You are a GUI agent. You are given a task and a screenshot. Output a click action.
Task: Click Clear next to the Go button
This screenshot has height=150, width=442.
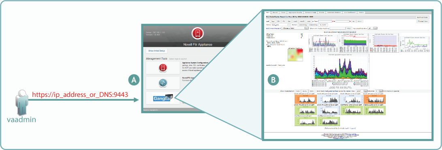point(360,21)
